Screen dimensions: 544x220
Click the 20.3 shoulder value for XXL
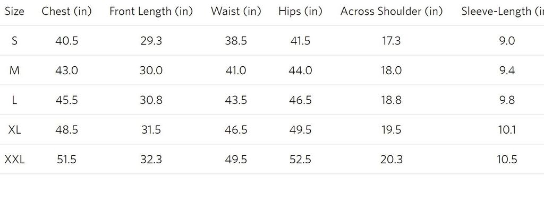[x=391, y=160]
